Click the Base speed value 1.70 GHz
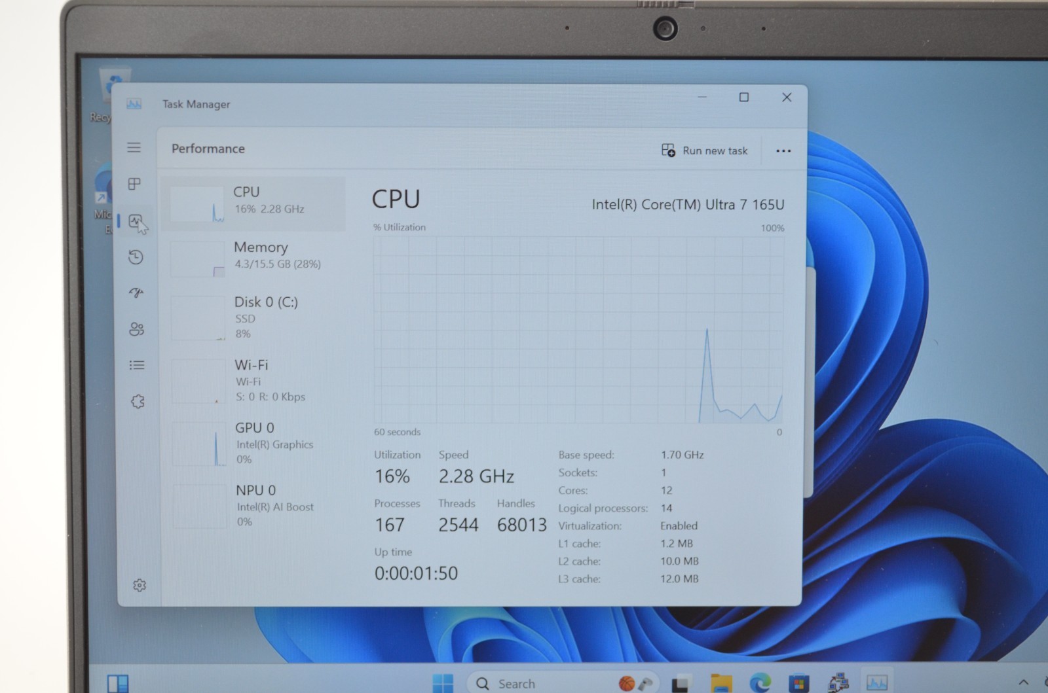The image size is (1048, 693). tap(682, 455)
